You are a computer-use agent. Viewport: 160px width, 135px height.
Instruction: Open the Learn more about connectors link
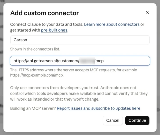[112, 24]
